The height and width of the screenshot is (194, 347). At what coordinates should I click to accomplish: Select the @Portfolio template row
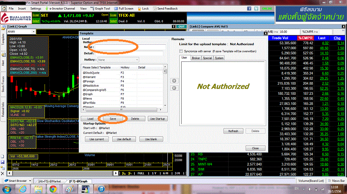tap(122, 103)
